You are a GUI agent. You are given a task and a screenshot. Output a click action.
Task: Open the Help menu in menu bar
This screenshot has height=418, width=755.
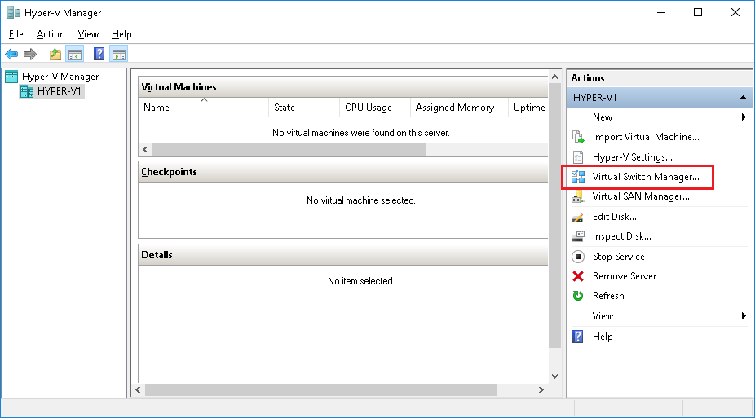coord(121,34)
